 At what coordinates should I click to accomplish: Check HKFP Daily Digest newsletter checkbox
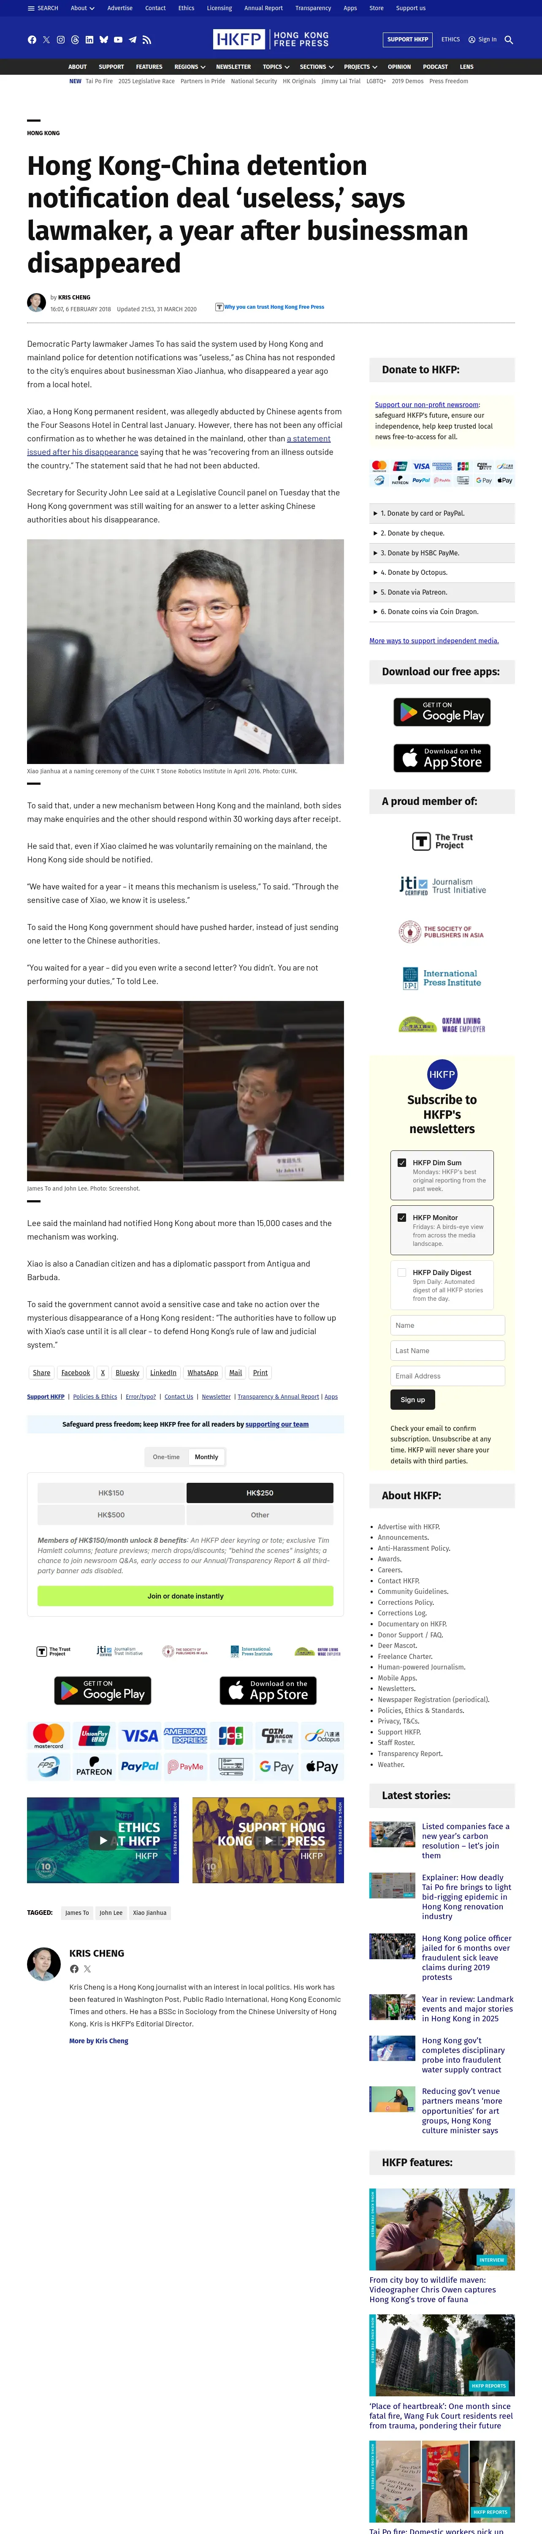click(x=401, y=1273)
